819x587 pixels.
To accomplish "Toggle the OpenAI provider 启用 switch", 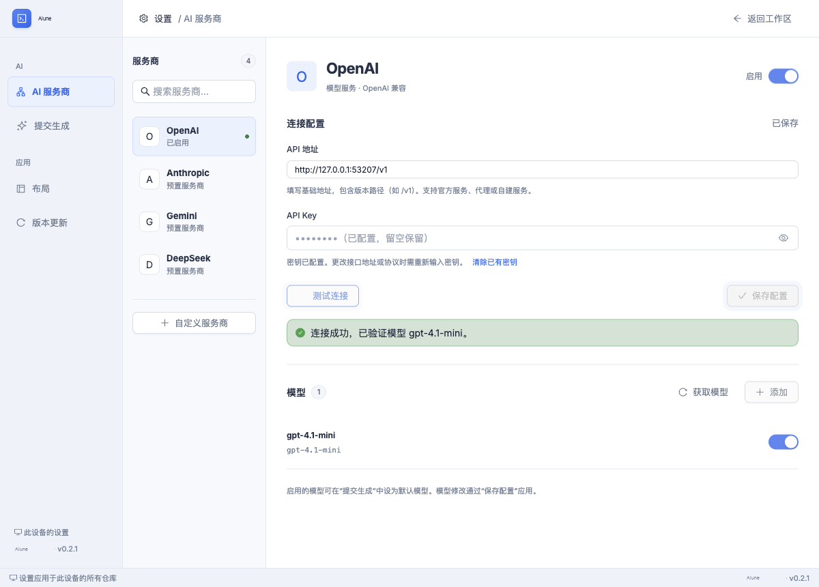I will click(784, 76).
